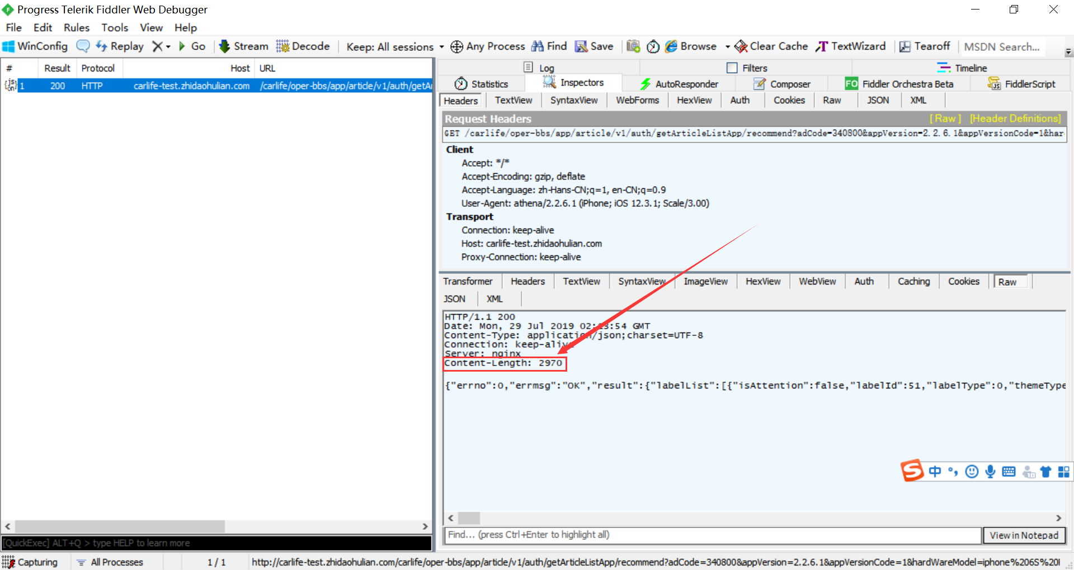This screenshot has height=570, width=1074.
Task: Select response ImageView tab
Action: coord(705,281)
